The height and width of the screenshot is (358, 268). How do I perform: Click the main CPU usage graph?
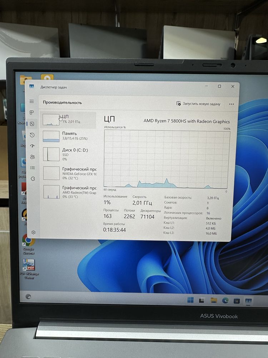[x=167, y=159]
